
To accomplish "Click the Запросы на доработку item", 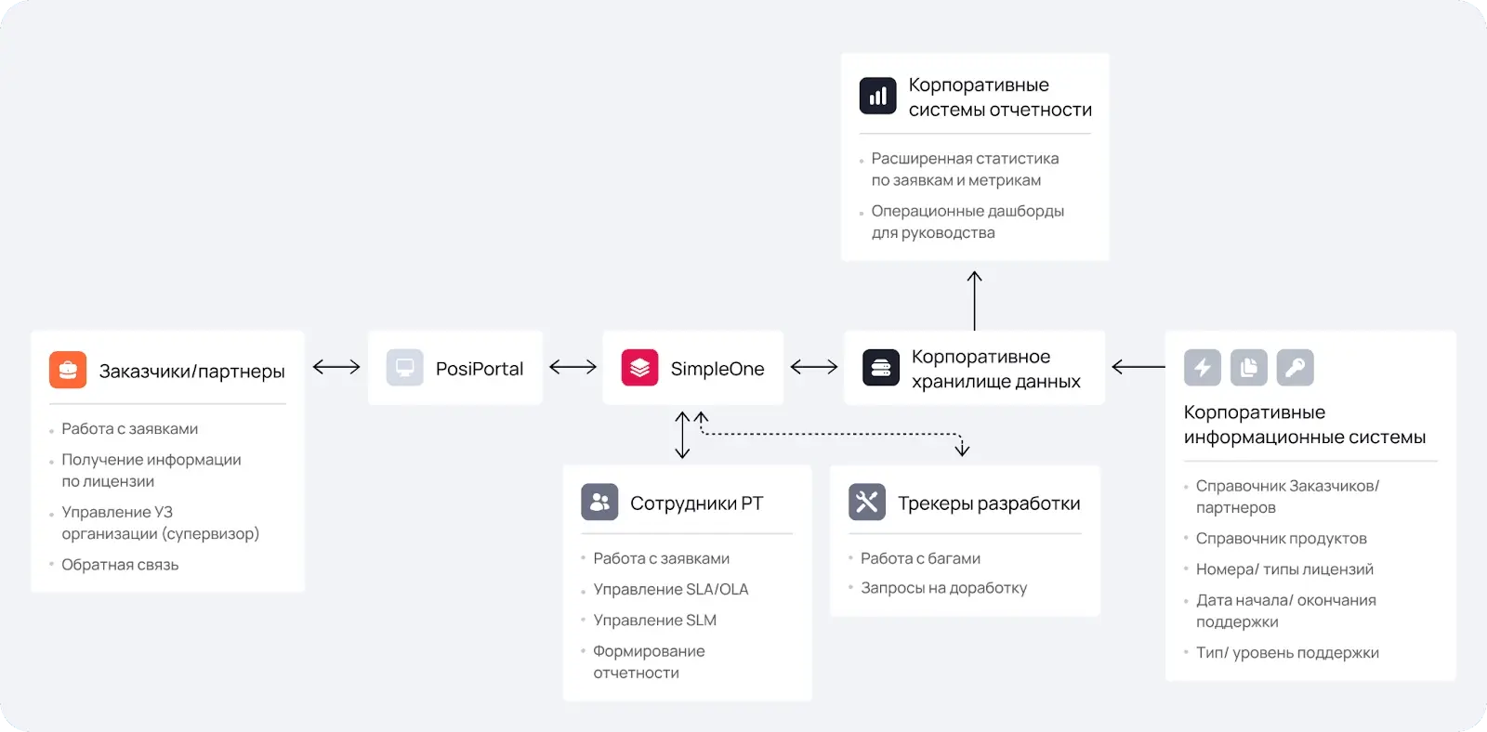I will click(x=944, y=588).
